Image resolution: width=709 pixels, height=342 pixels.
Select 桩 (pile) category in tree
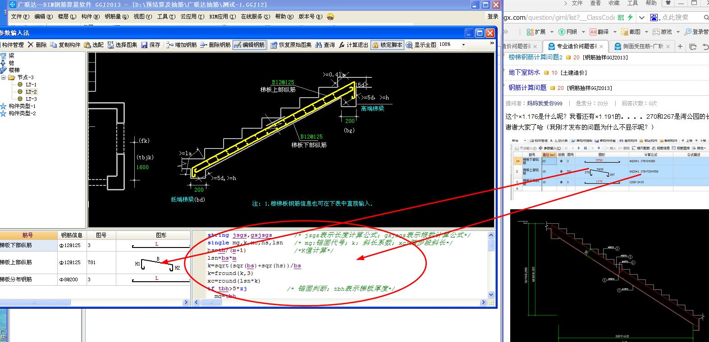click(x=11, y=63)
